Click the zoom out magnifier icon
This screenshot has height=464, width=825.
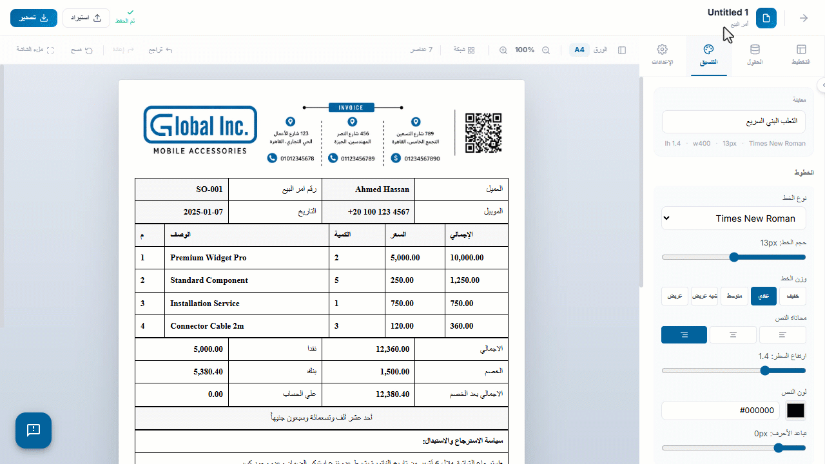(x=546, y=50)
